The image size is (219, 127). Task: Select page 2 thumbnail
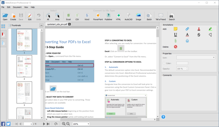[x=24, y=66]
